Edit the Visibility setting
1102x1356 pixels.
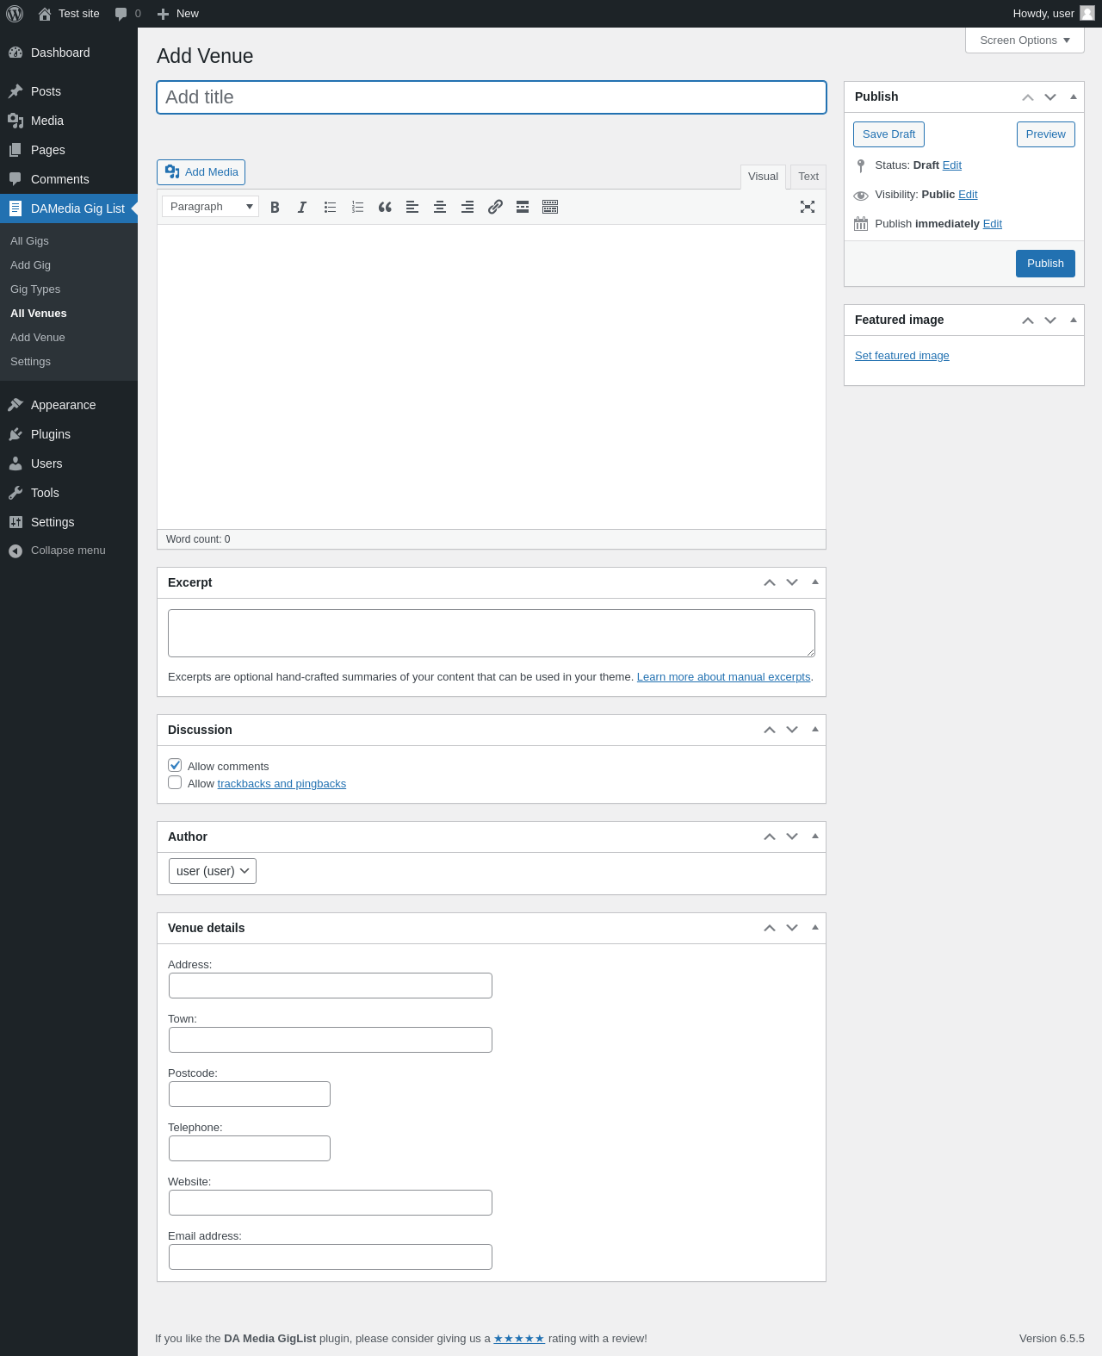point(968,195)
